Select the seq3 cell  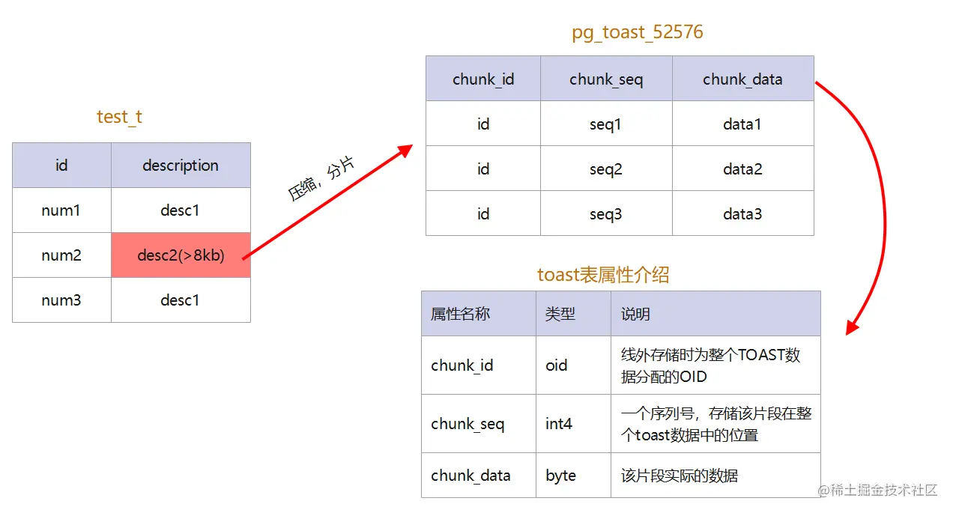point(606,213)
